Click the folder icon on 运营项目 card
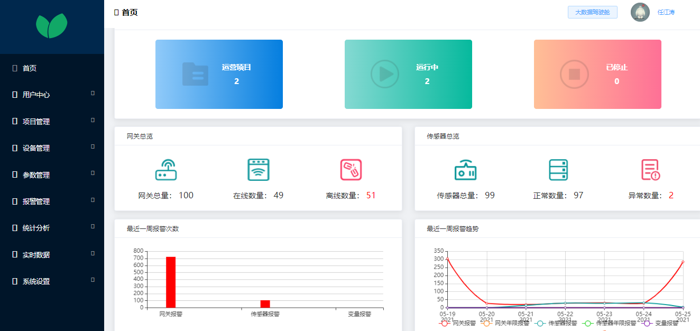 (195, 74)
